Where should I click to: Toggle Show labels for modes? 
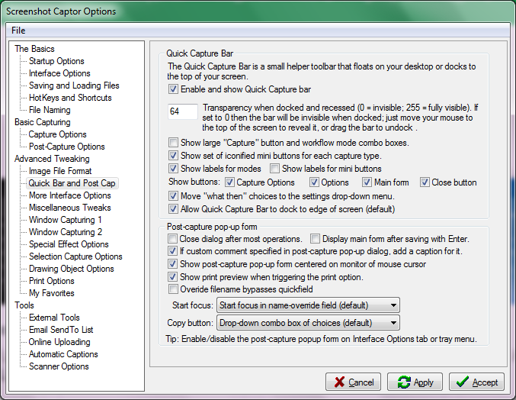coord(173,169)
